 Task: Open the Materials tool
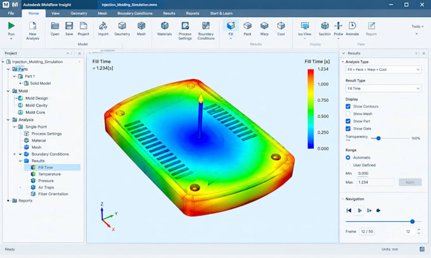165,26
